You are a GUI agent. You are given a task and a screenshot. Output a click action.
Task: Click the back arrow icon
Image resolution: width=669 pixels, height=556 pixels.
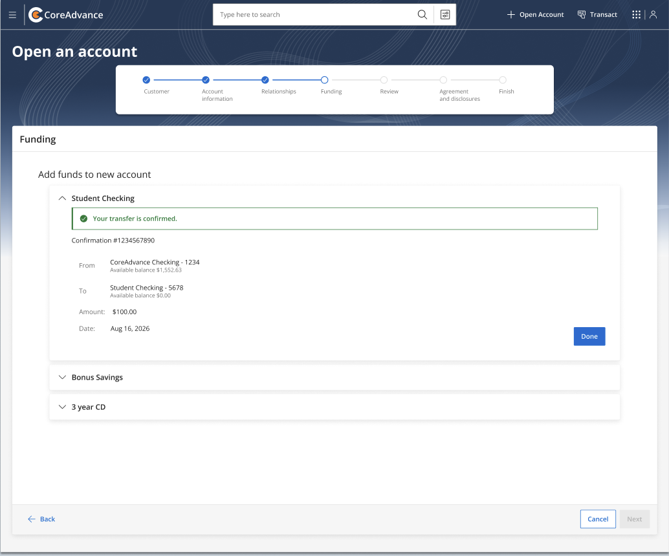pos(31,519)
